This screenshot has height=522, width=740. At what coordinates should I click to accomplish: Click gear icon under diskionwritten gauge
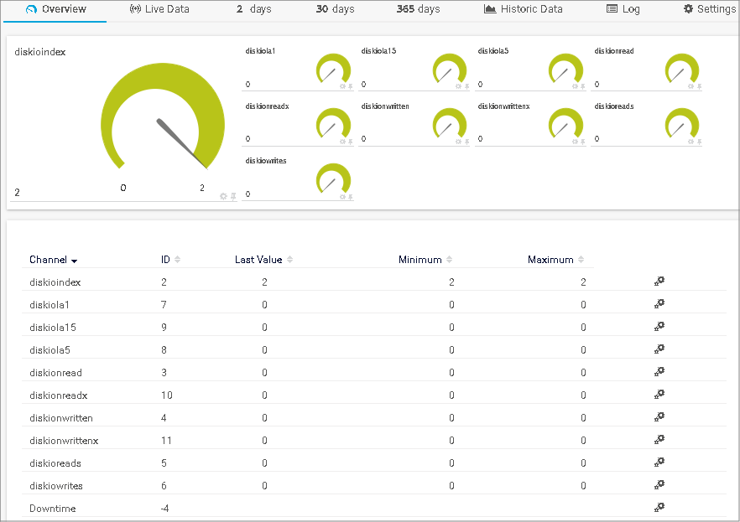458,140
